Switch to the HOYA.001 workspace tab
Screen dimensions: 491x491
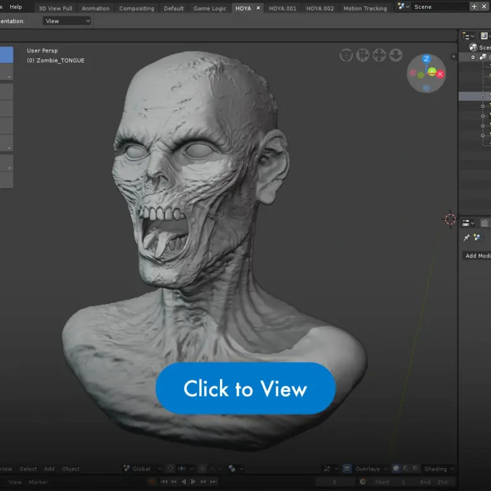(x=283, y=8)
